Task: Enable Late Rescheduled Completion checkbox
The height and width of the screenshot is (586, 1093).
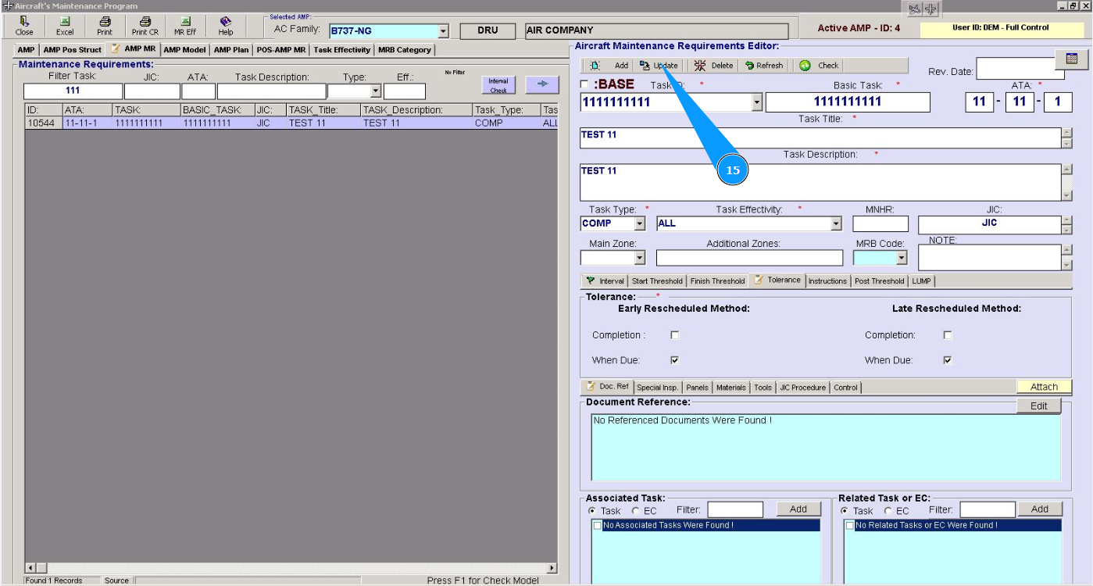Action: pos(948,335)
